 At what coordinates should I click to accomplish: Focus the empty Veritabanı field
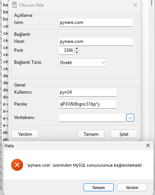pyautogui.click(x=92, y=118)
